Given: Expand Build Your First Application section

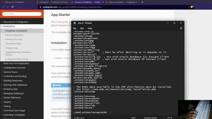Looking at the screenshot, I should 16,63.
